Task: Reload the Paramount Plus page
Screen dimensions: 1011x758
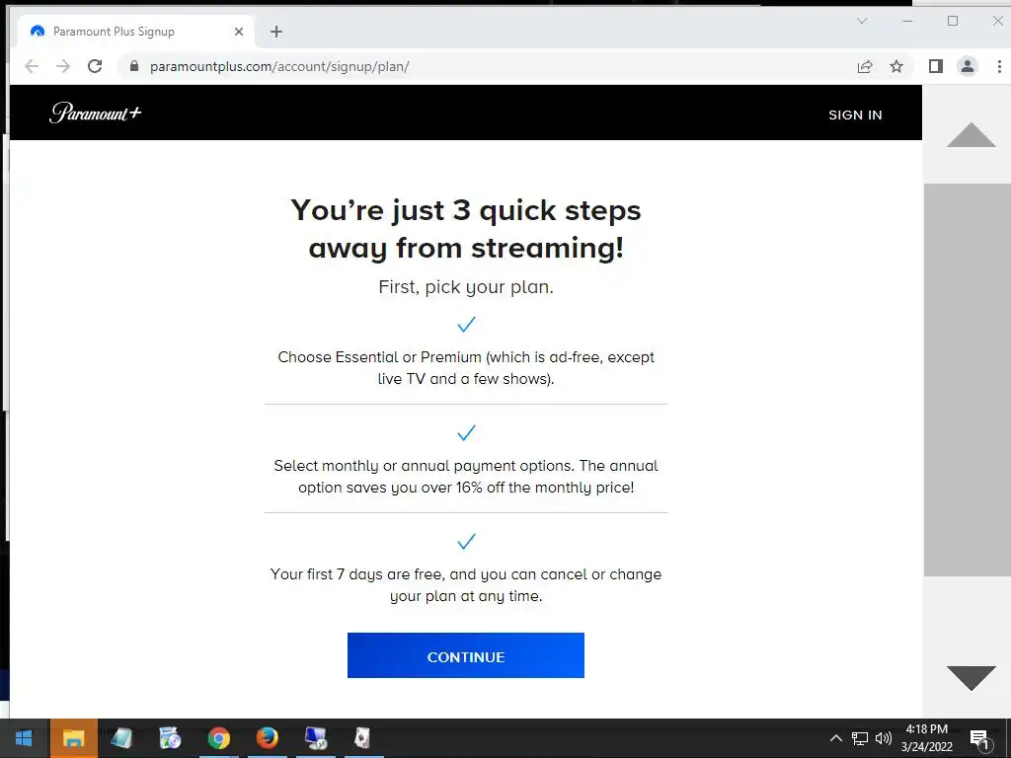Action: (x=95, y=66)
